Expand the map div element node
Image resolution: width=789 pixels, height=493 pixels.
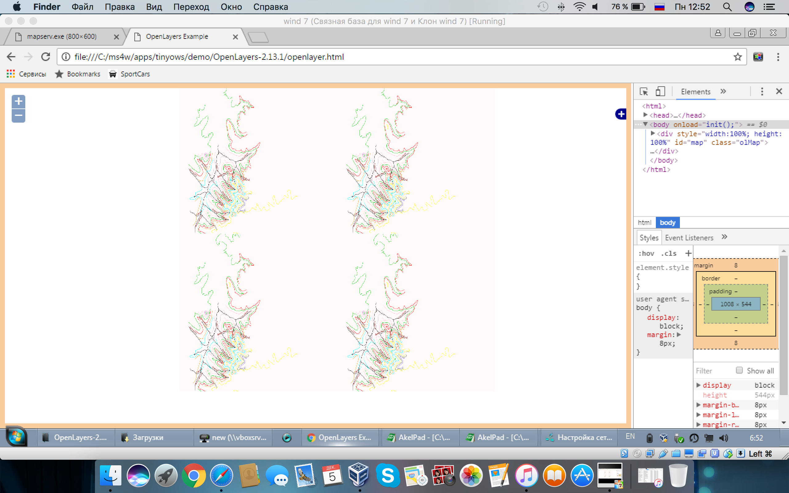[x=653, y=133]
